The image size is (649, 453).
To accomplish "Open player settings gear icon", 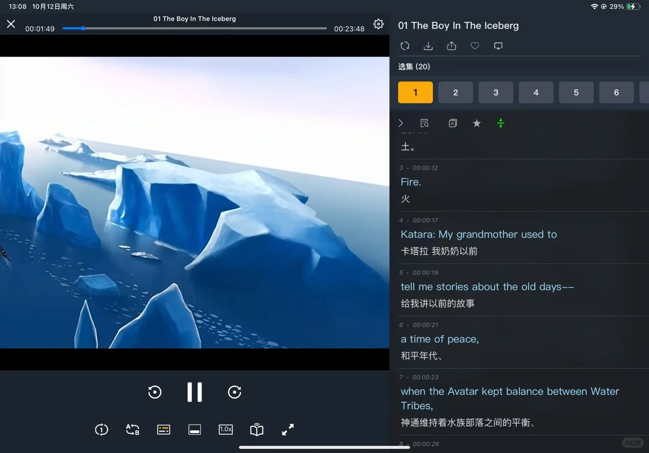I will 378,24.
